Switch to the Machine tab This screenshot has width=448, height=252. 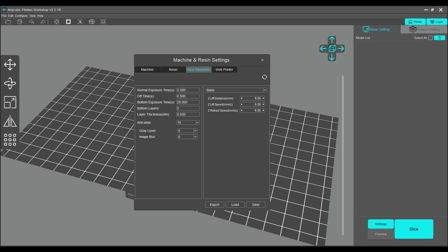click(x=147, y=69)
